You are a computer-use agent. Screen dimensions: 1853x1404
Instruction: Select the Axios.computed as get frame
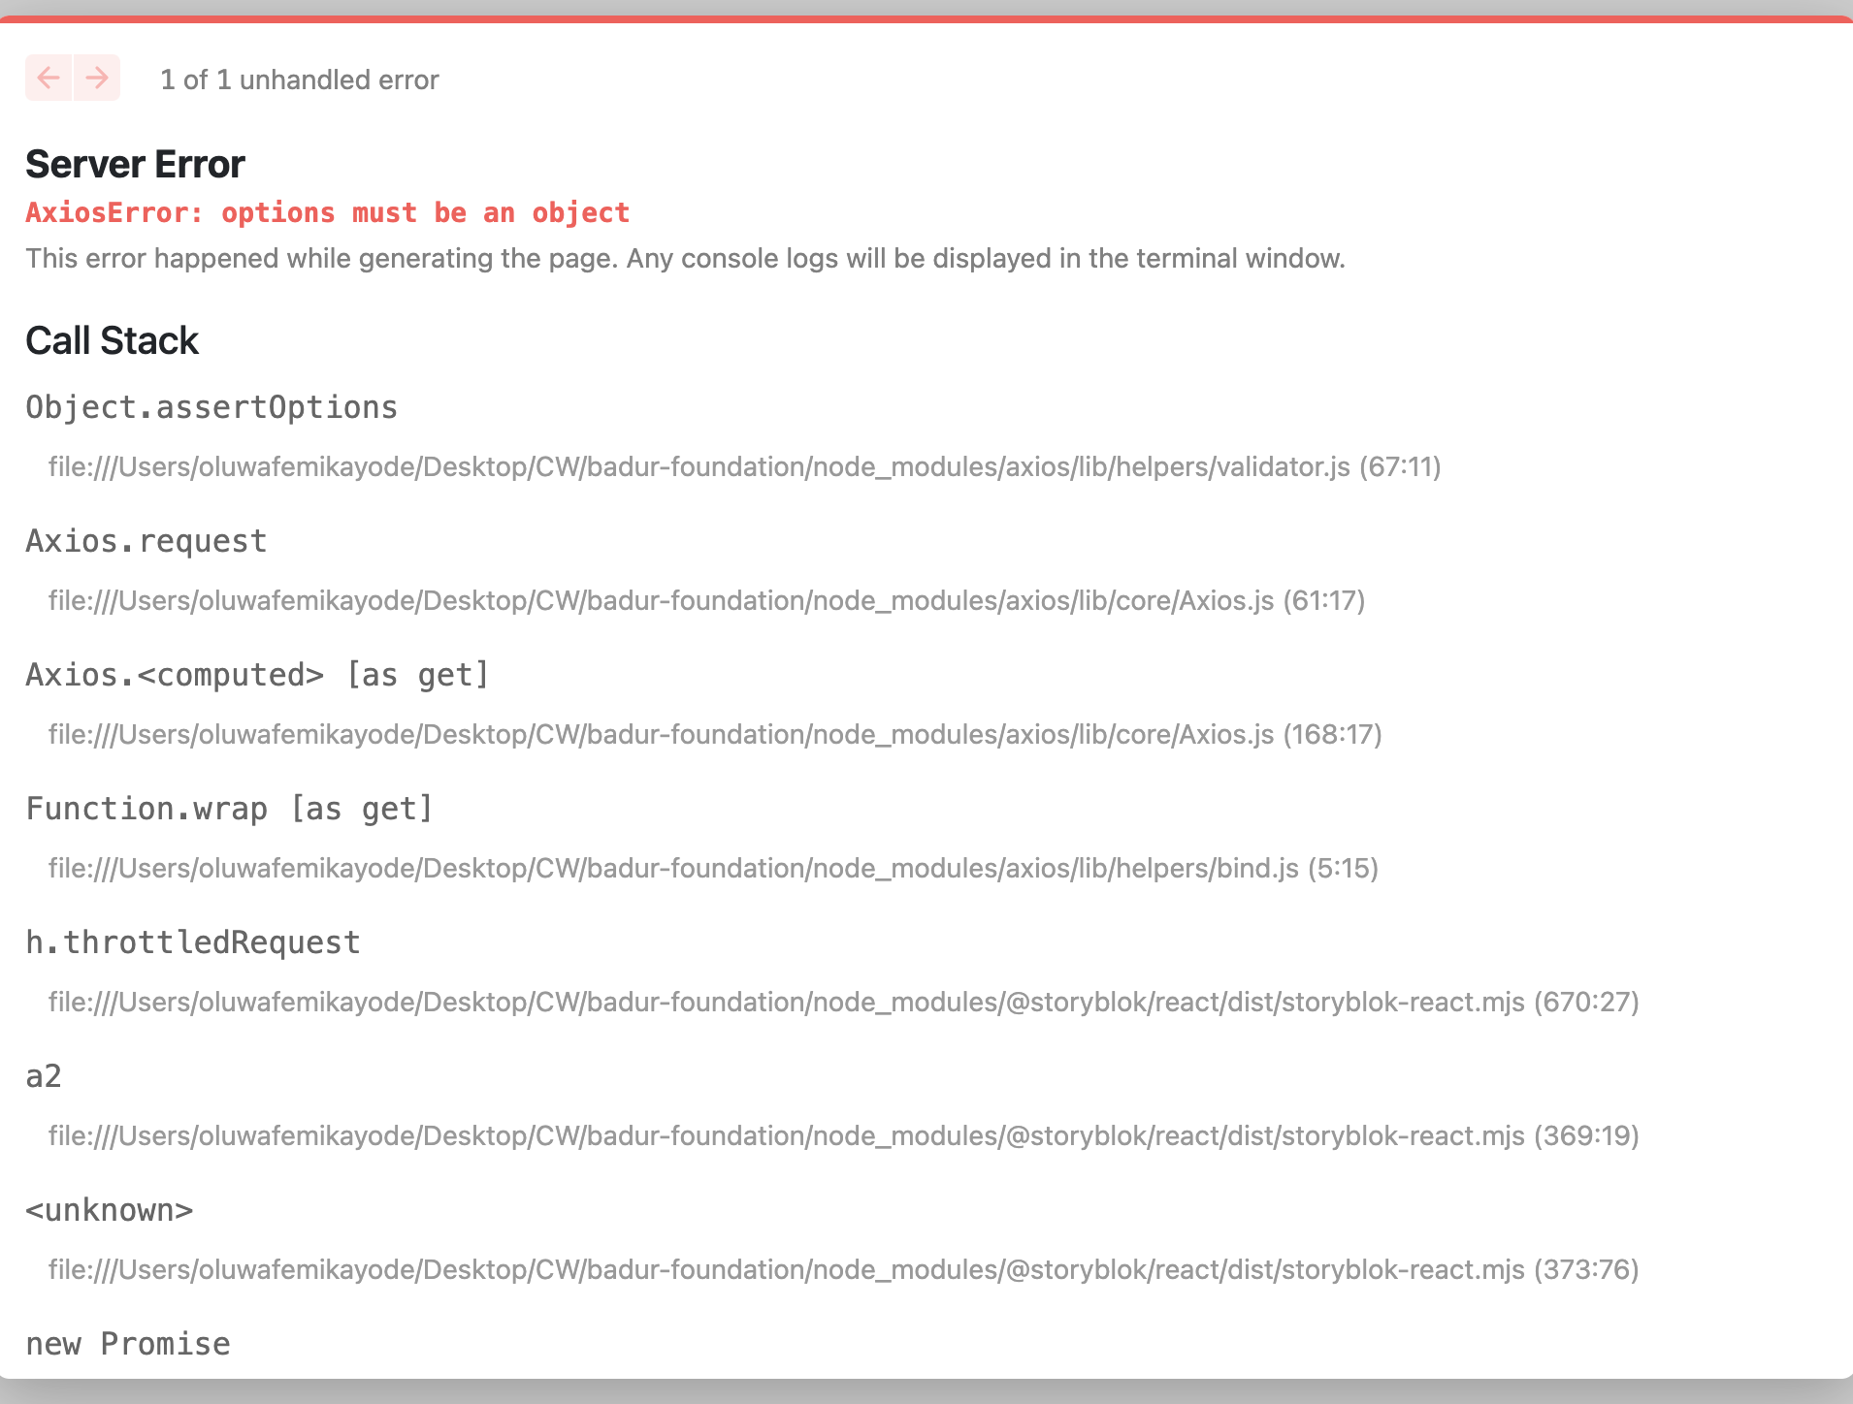pos(257,674)
